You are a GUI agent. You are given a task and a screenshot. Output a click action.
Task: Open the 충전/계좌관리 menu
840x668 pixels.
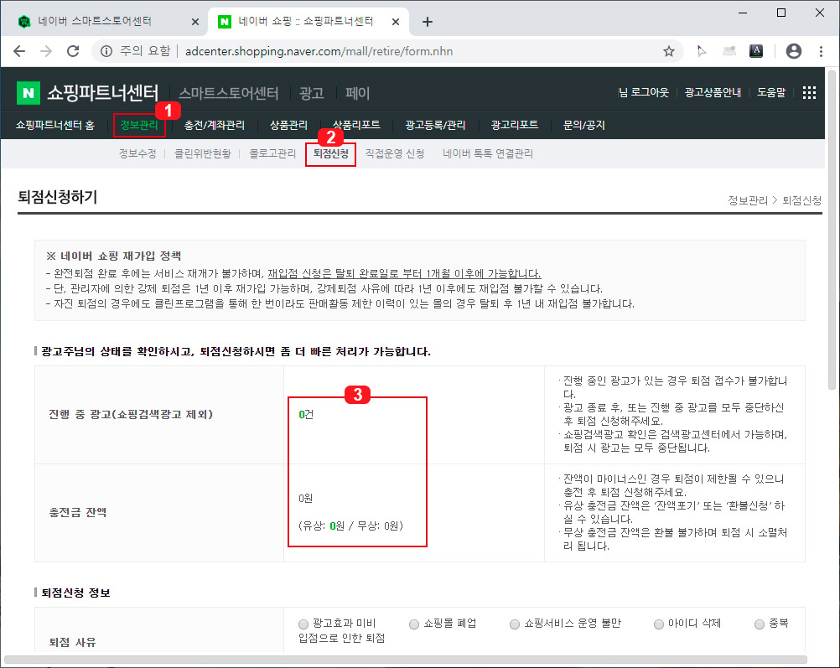coord(215,125)
